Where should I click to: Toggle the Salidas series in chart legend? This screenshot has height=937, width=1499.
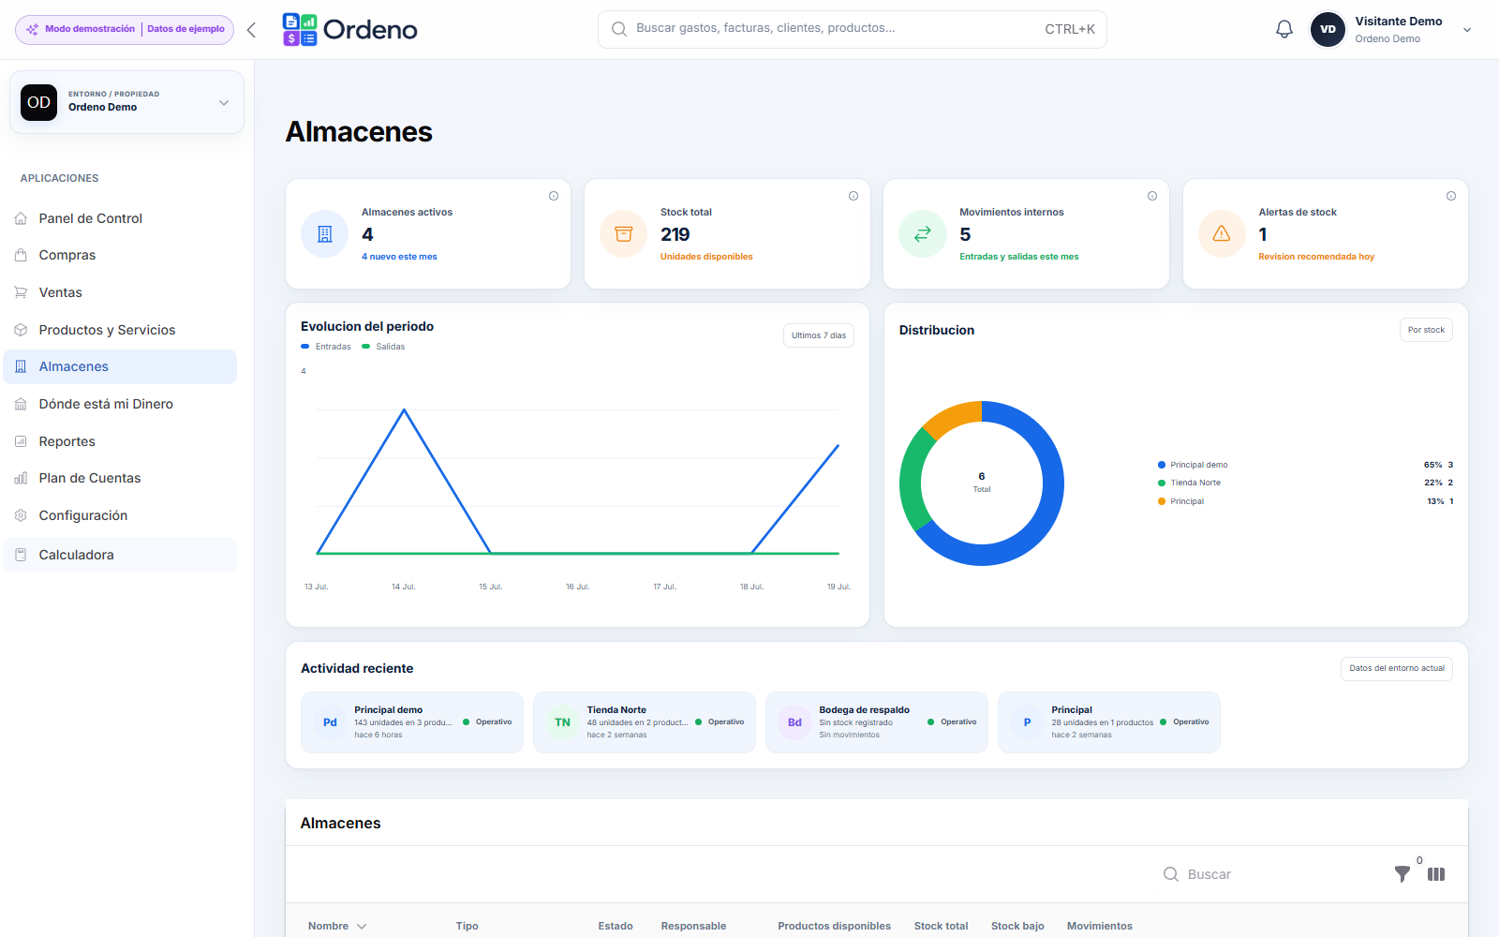click(x=384, y=347)
